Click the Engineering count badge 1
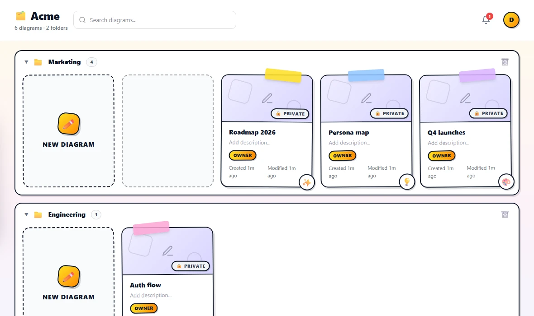The width and height of the screenshot is (534, 316). [x=96, y=215]
